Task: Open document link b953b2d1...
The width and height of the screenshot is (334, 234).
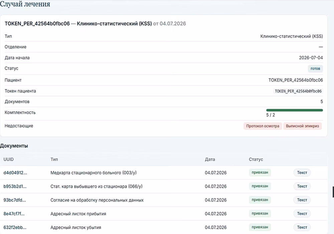Action: coord(15,186)
